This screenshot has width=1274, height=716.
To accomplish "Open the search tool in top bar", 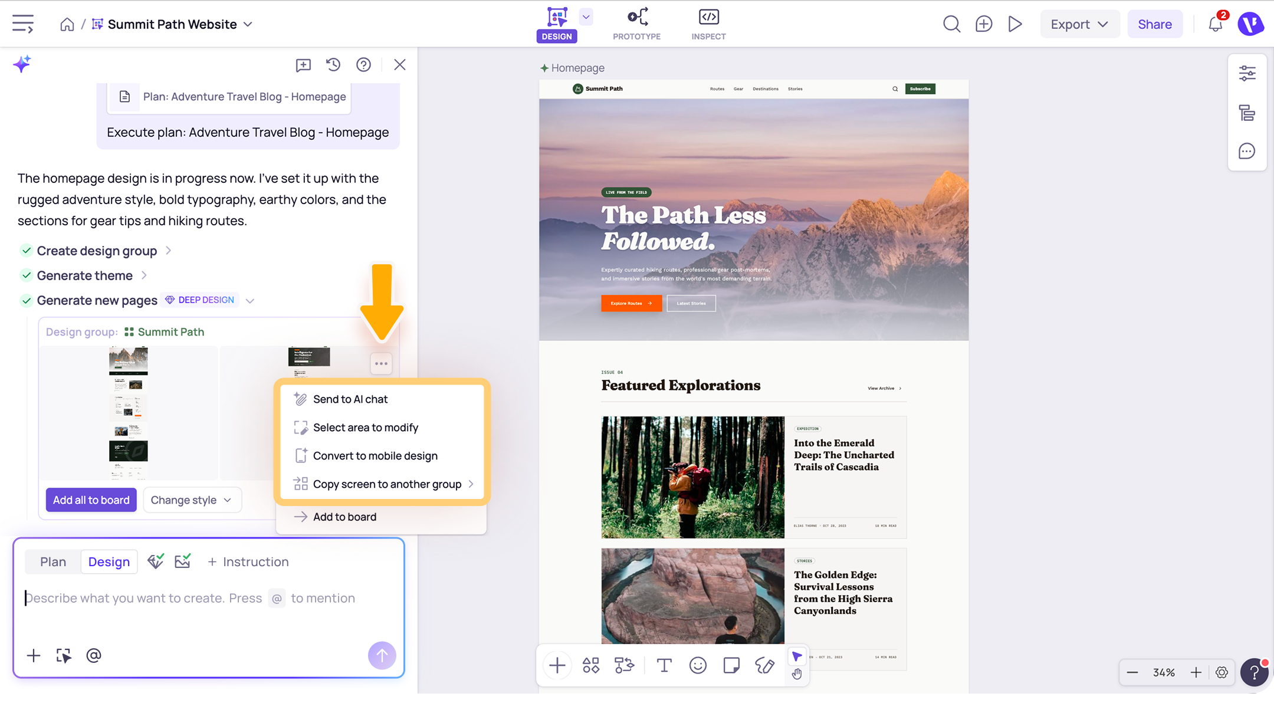I will click(951, 24).
